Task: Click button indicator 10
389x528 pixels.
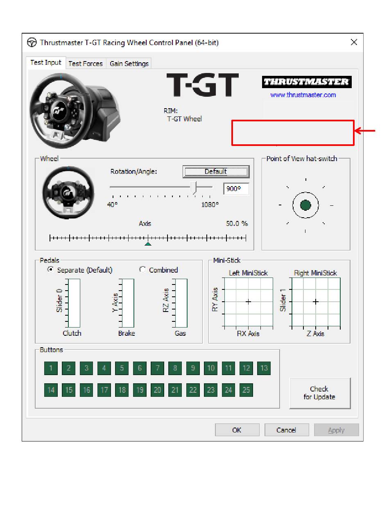Action: [210, 368]
